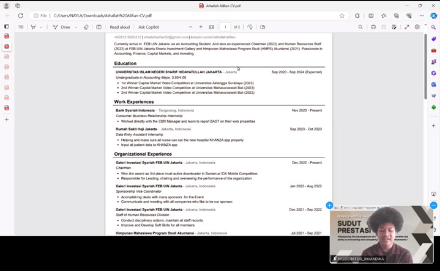Click the Read aloud button
This screenshot has height=271, width=440.
(x=120, y=27)
